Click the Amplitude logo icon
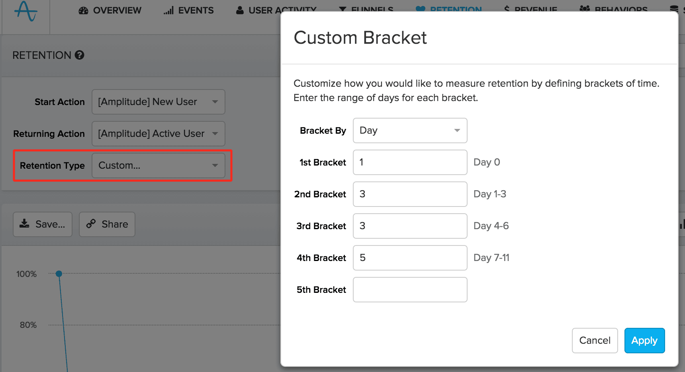Image resolution: width=685 pixels, height=372 pixels. point(25,11)
